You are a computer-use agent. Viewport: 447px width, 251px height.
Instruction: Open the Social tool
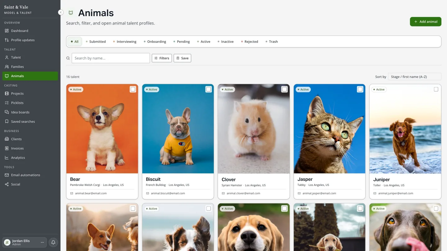pos(30,184)
